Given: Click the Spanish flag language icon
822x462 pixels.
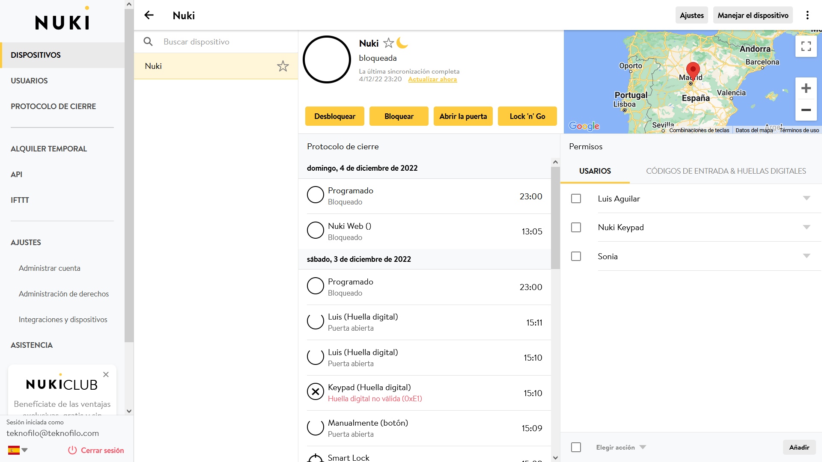Looking at the screenshot, I should coord(14,450).
